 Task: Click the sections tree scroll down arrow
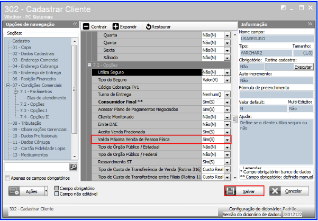coord(75,156)
